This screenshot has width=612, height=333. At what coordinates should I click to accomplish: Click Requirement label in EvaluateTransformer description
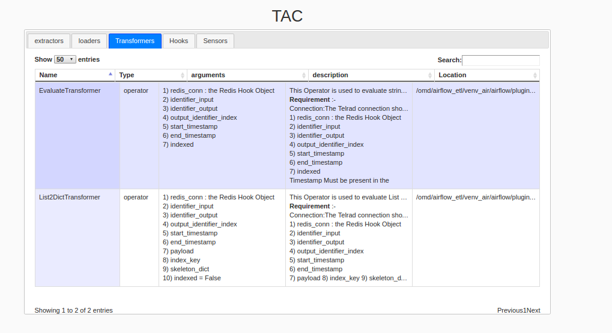point(310,99)
